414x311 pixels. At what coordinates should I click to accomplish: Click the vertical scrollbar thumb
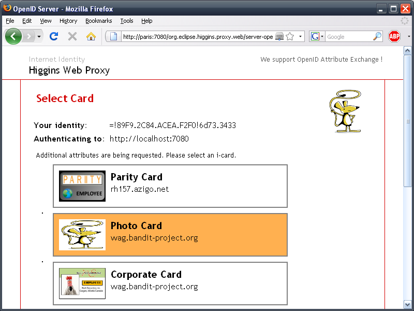407,121
